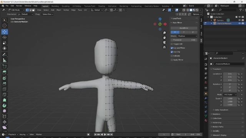Click the Zoom viewport icon

[164, 33]
